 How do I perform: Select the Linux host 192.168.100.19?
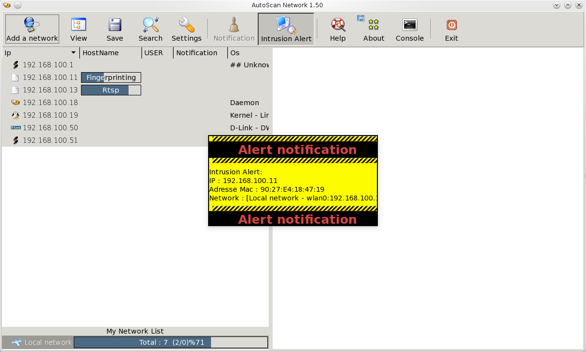(x=50, y=115)
